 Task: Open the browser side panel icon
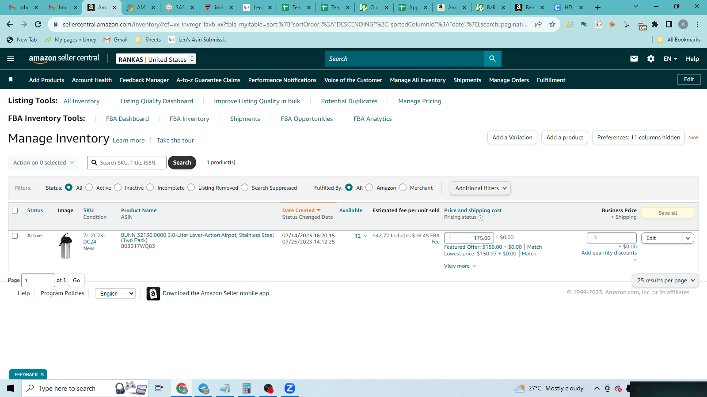(x=669, y=24)
